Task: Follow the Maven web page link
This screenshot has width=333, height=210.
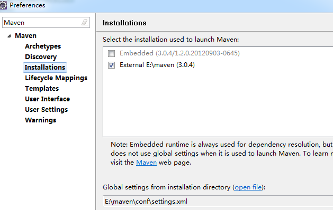Action: (x=146, y=163)
